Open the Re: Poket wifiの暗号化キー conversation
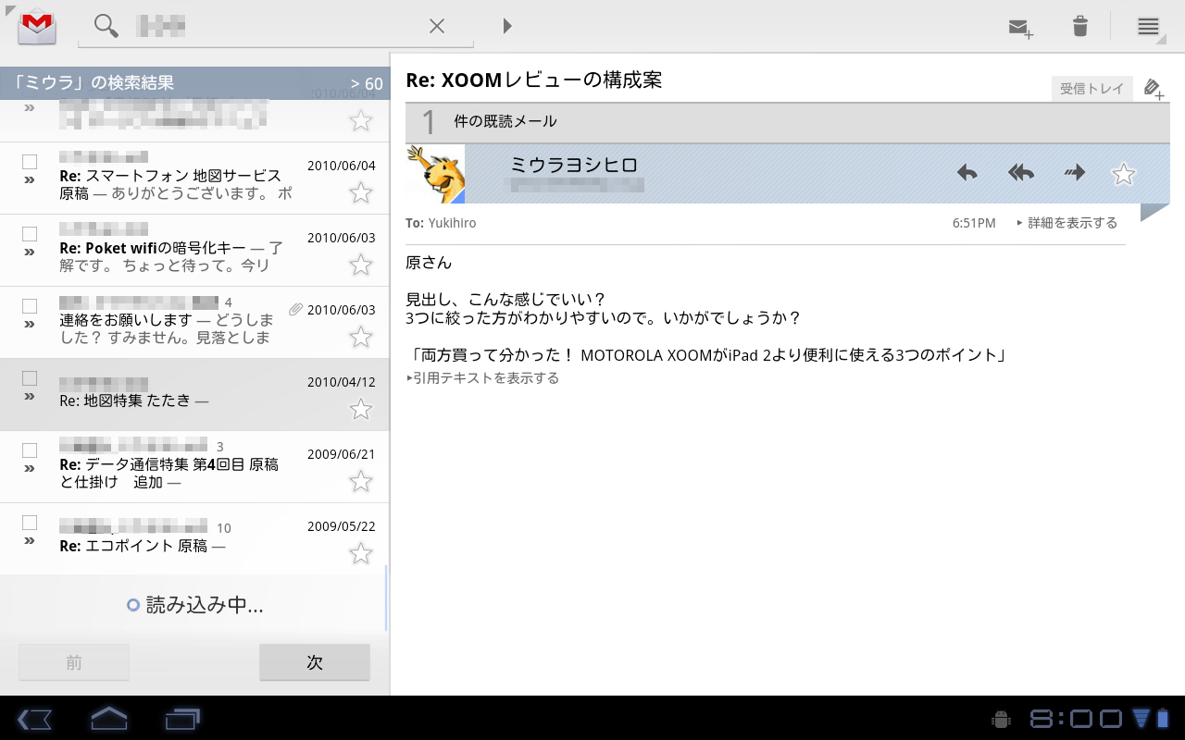The width and height of the screenshot is (1185, 740). coord(194,251)
